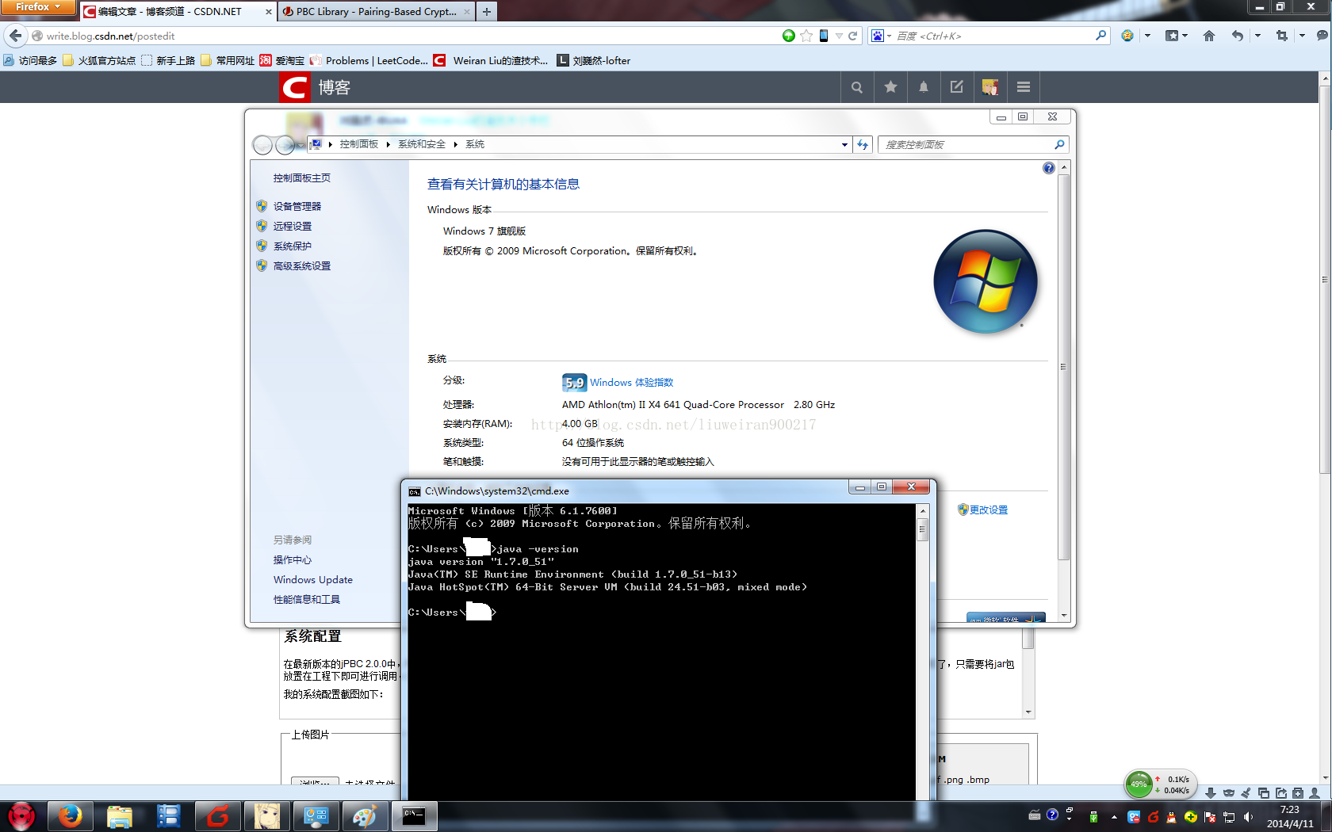Viewport: 1332px width, 832px height.
Task: Expand the dropdown next to crop icon
Action: coord(1302,36)
